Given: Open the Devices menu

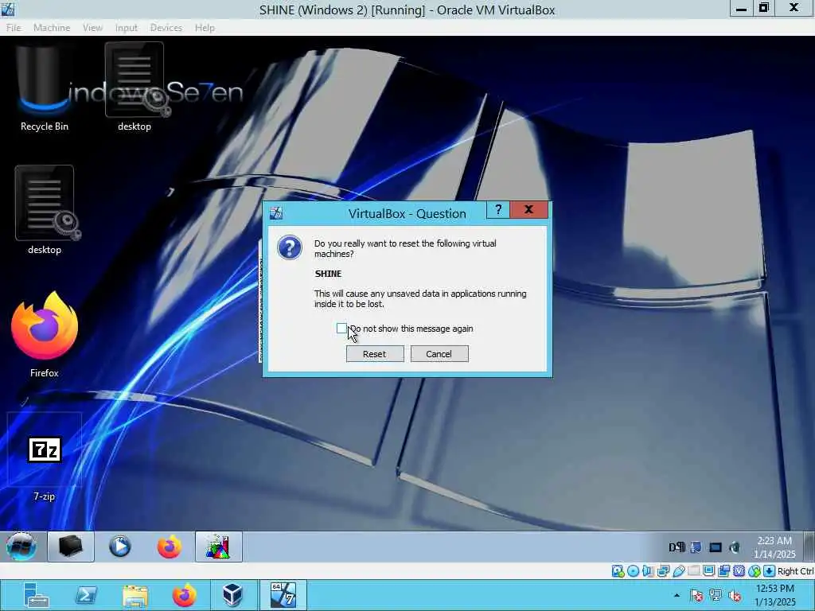Looking at the screenshot, I should 166,28.
